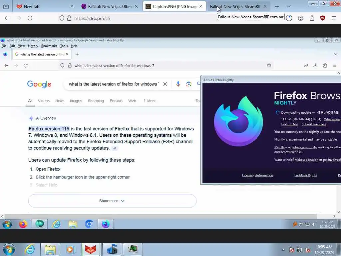Switch to Fallout-New-Vegas-SteamRIP tab
341x256 pixels.
coord(238,7)
